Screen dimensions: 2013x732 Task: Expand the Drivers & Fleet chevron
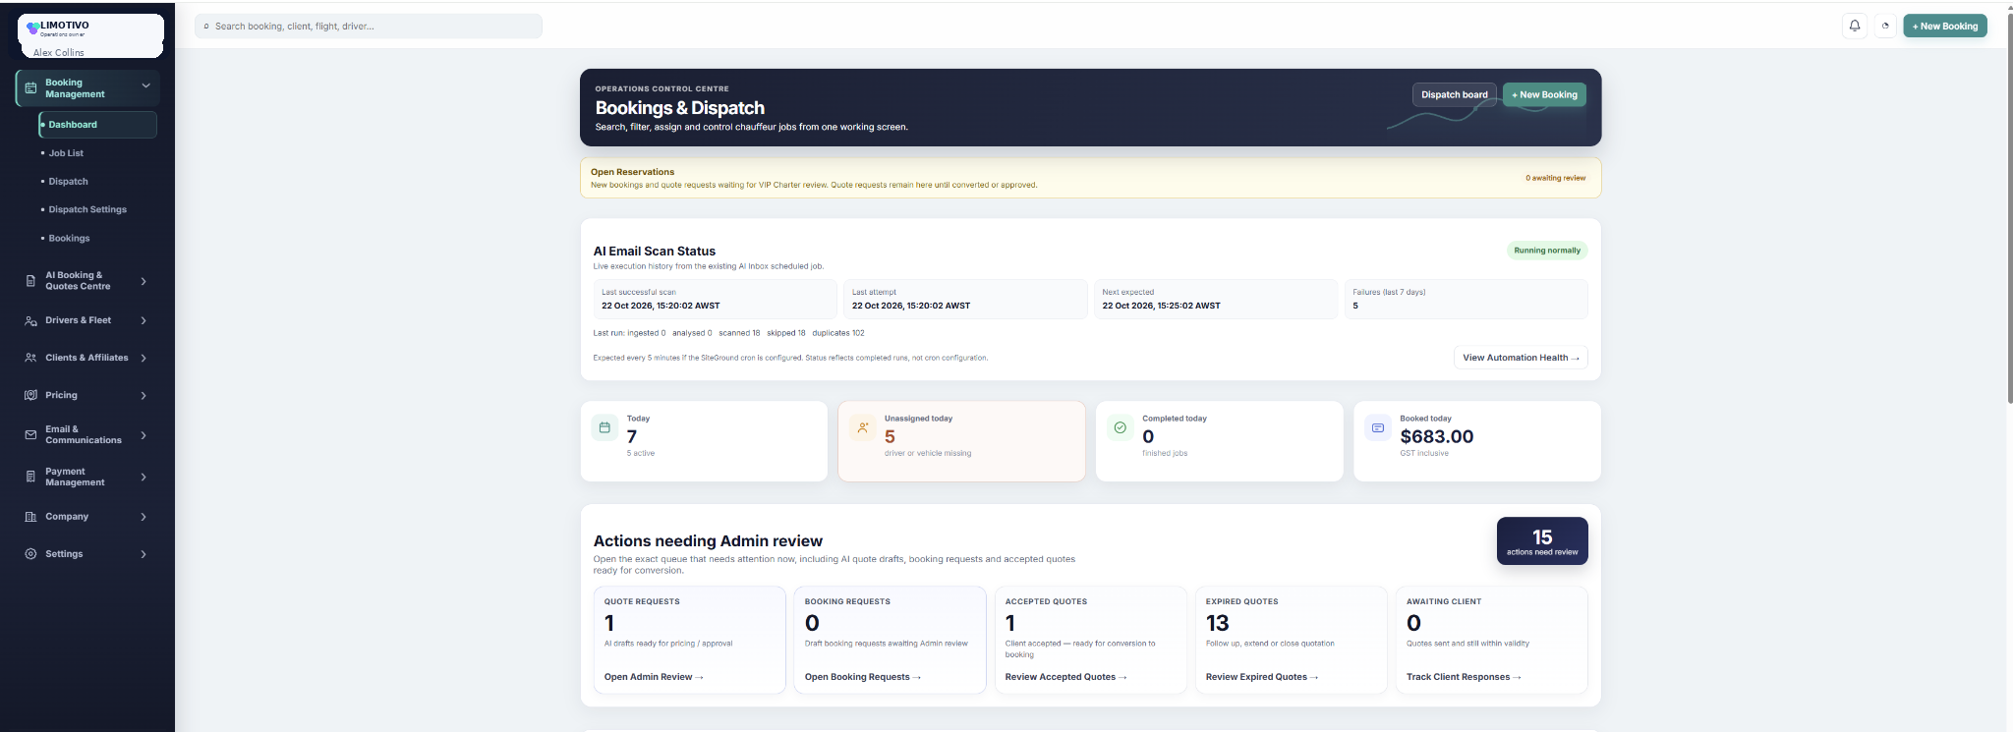click(x=144, y=320)
